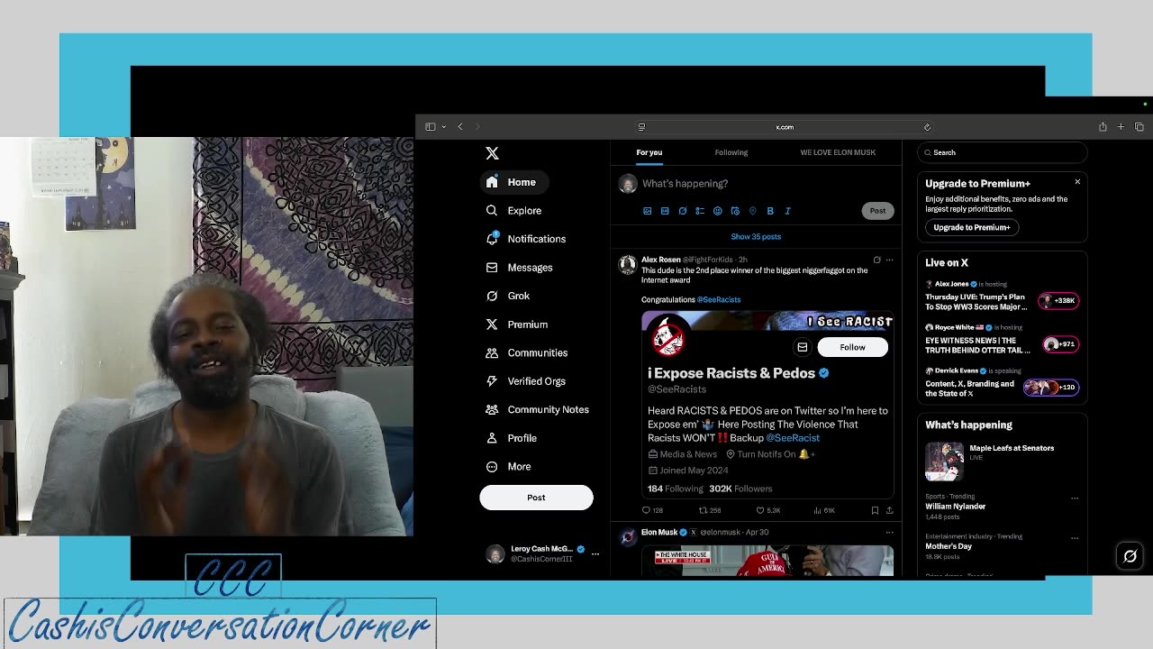Add a GIF using composer GIF icon
1153x649 pixels.
[665, 211]
